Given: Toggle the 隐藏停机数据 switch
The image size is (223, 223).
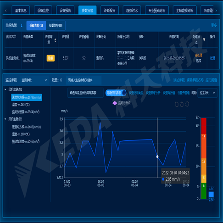Looking at the screenshot, I should [116, 93].
